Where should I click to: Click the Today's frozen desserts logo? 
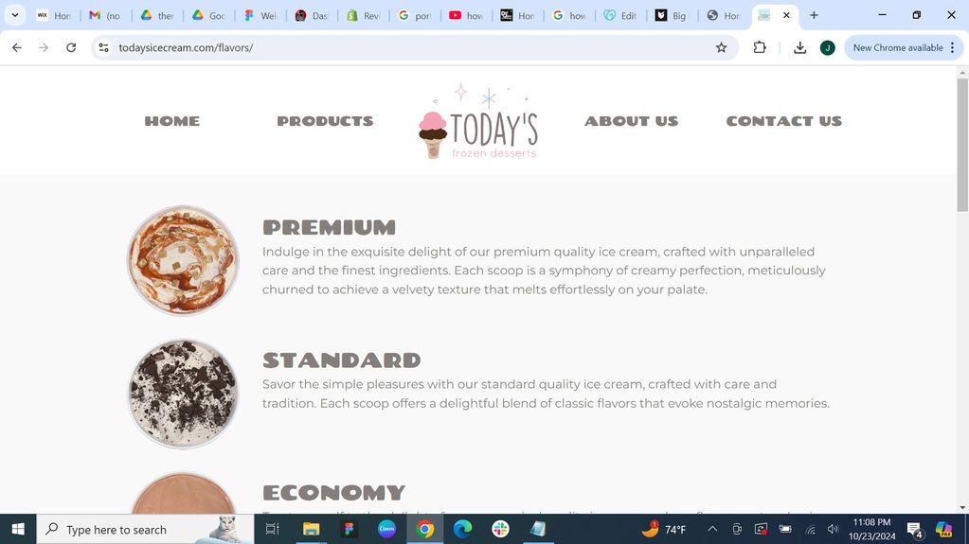[477, 122]
